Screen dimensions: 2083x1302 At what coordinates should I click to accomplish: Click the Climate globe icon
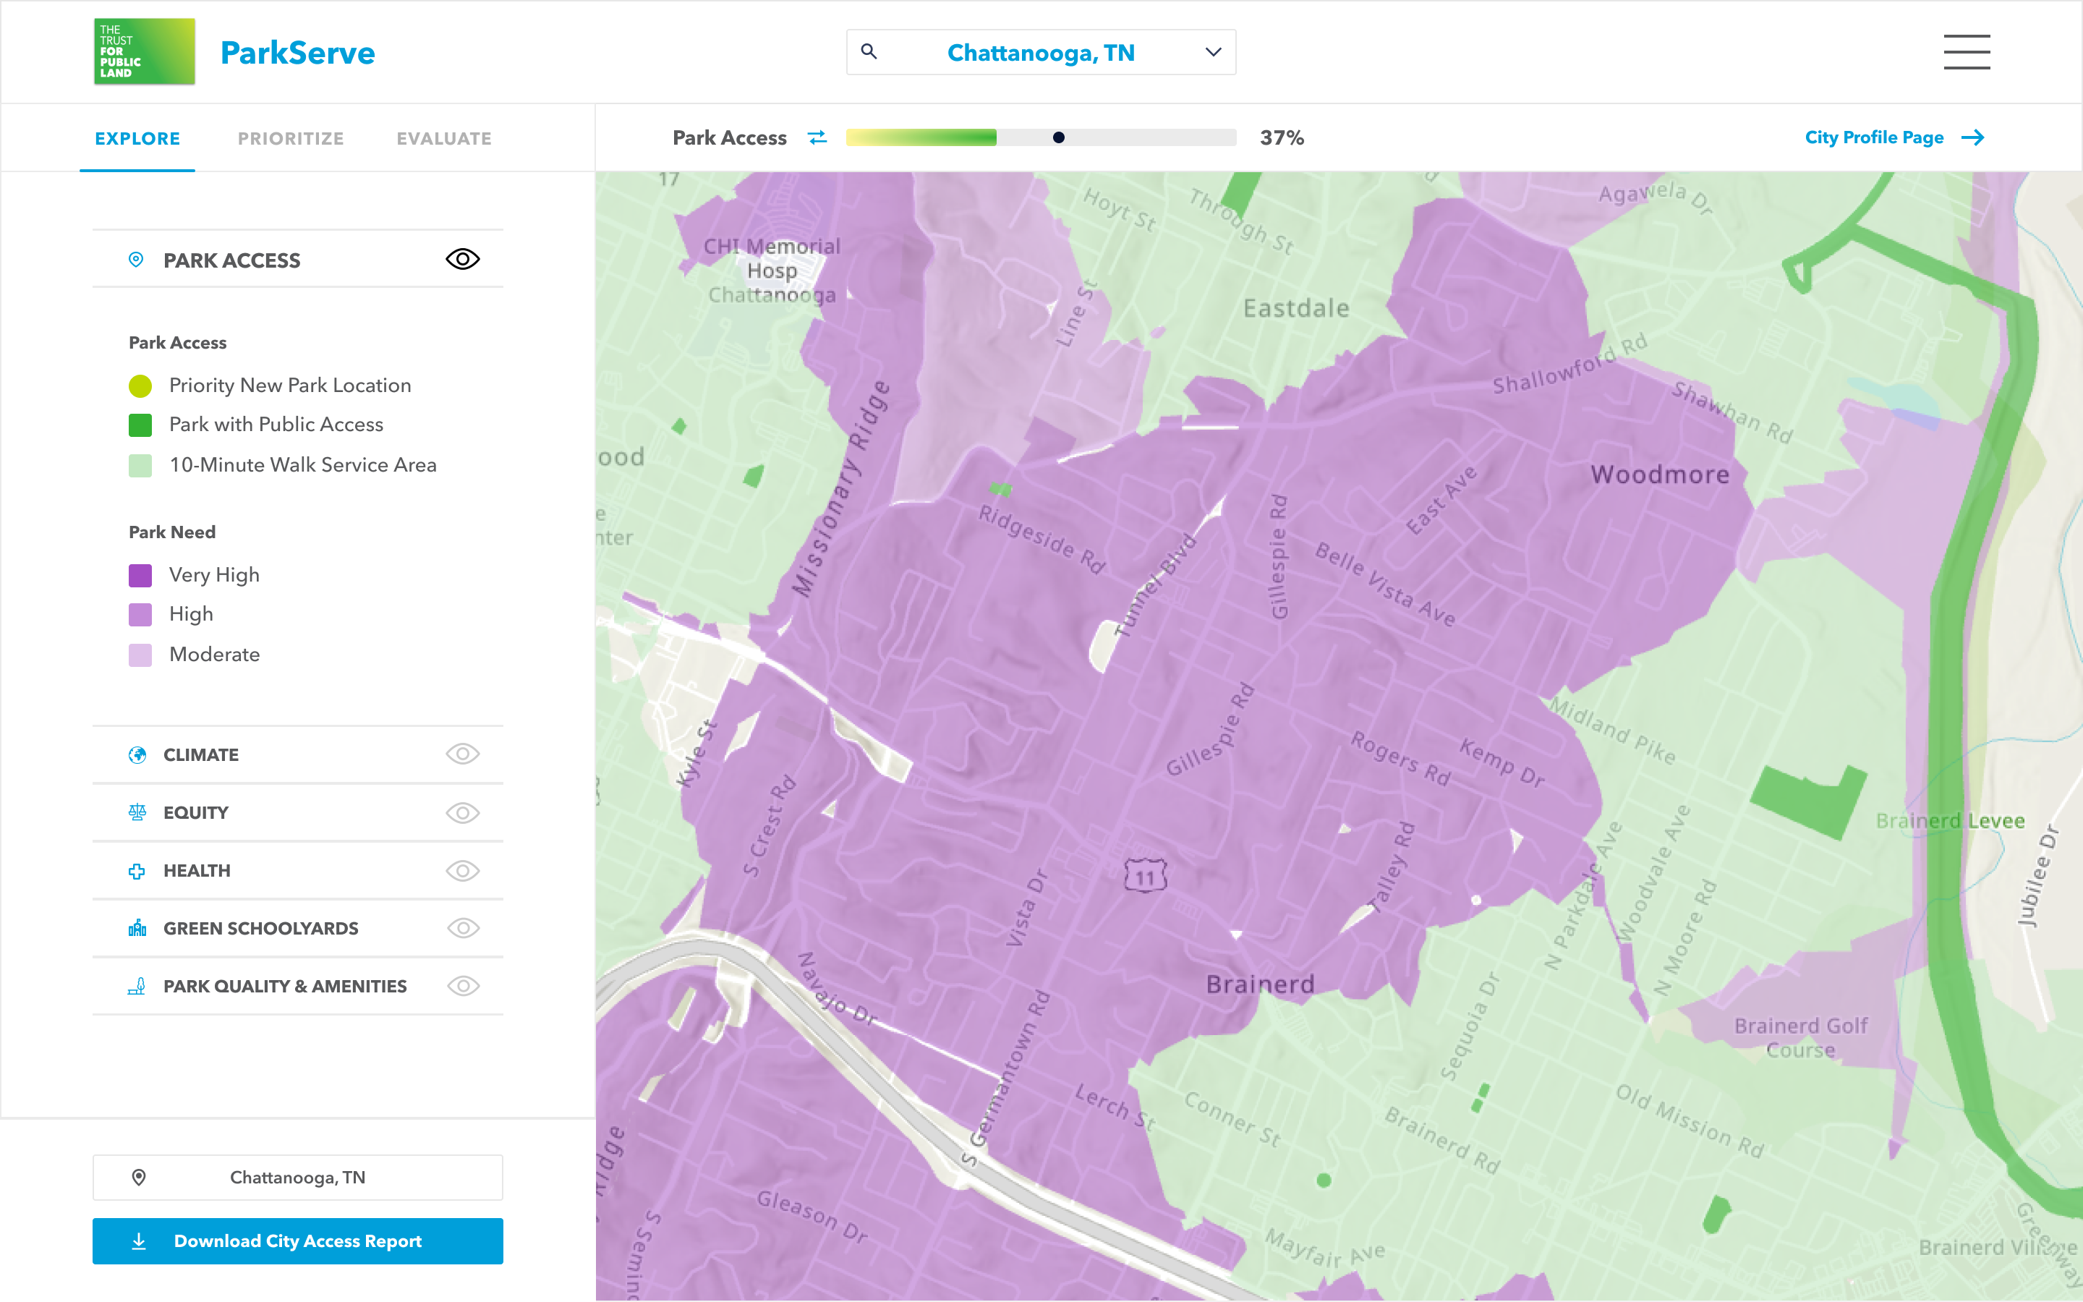(x=137, y=755)
